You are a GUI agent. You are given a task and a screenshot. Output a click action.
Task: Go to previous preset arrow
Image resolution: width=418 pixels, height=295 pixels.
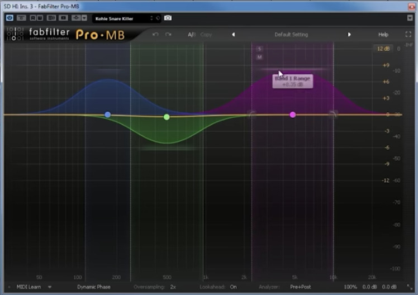click(x=233, y=35)
